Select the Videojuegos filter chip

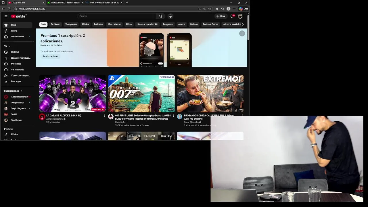click(x=71, y=24)
